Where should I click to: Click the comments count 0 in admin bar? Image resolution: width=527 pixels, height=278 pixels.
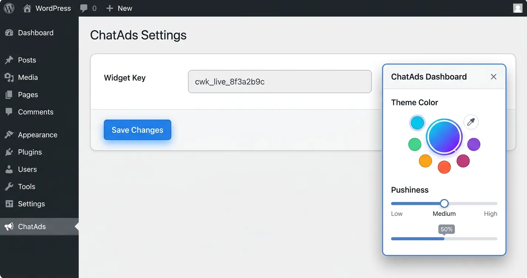(94, 9)
